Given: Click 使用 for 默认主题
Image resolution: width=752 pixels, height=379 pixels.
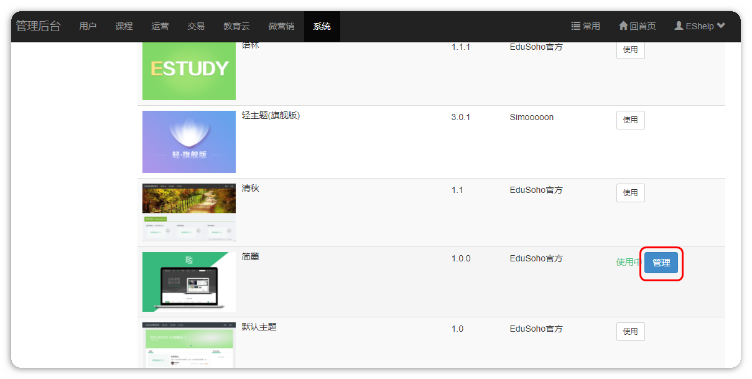Looking at the screenshot, I should tap(630, 332).
